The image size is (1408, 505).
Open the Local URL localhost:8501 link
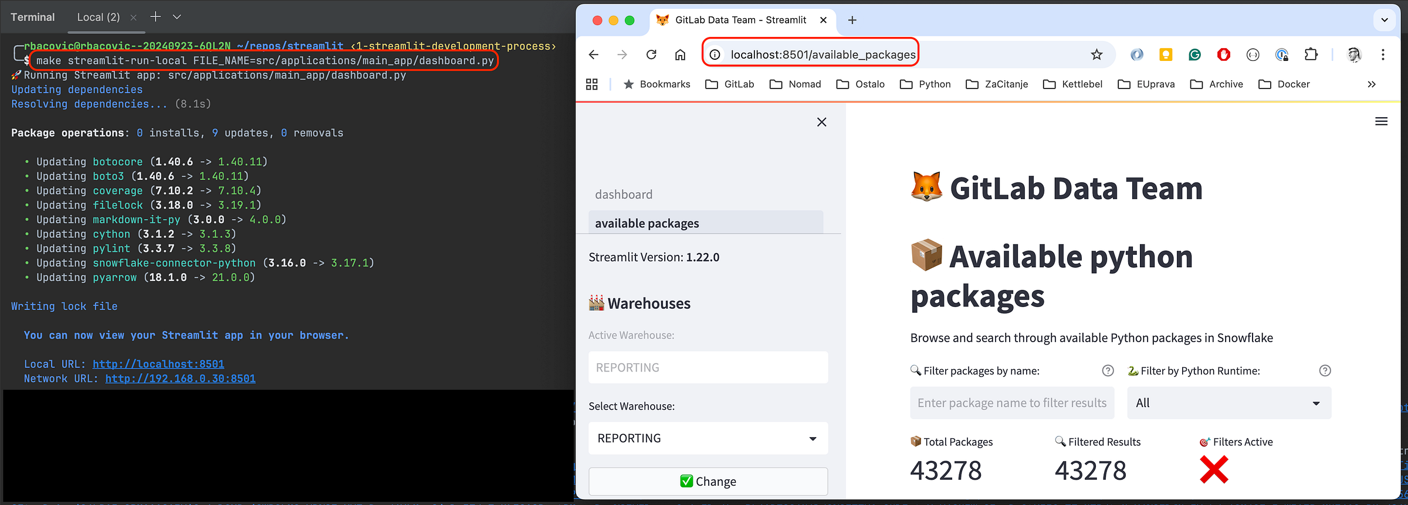pyautogui.click(x=158, y=364)
